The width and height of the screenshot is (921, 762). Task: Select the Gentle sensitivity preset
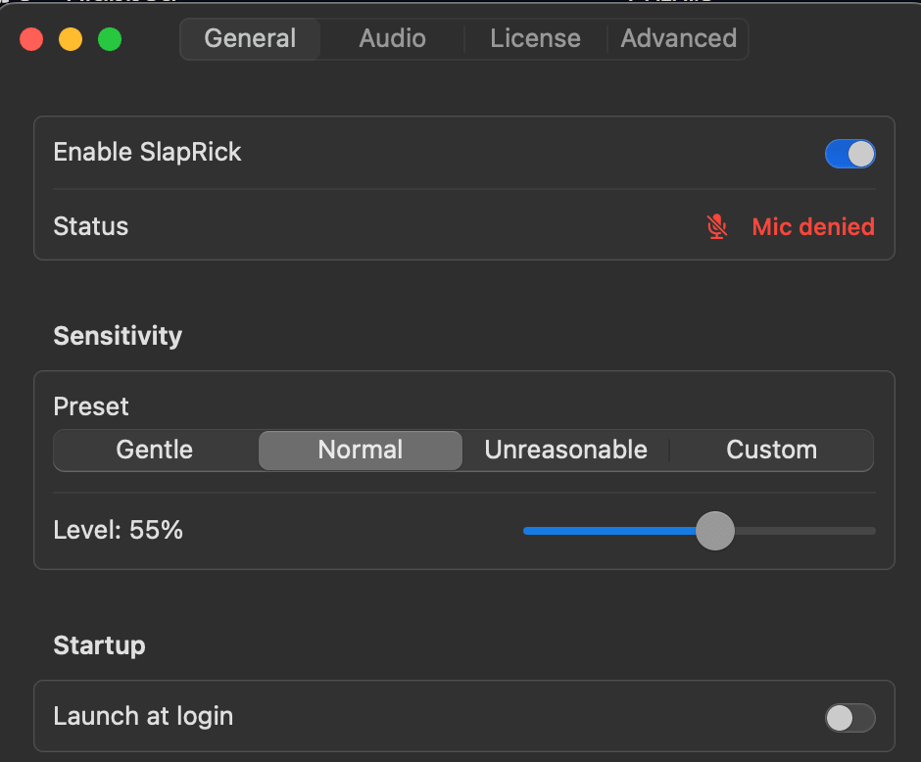[154, 450]
